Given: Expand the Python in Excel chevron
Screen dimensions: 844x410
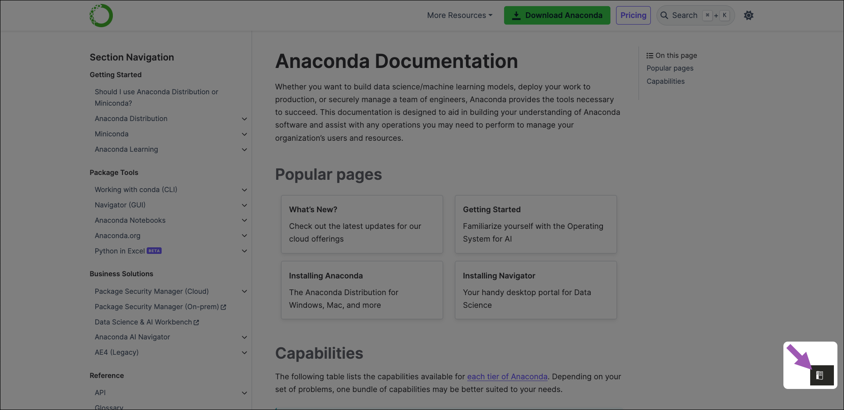Looking at the screenshot, I should (245, 251).
